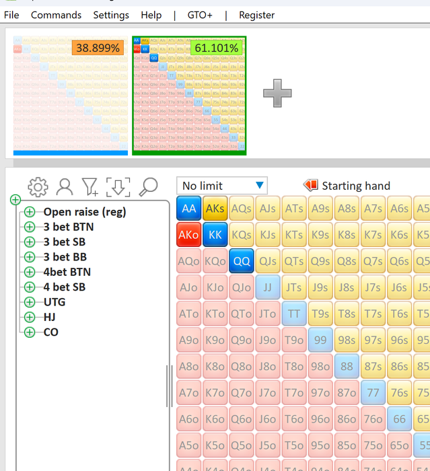The height and width of the screenshot is (471, 430).
Task: Open the Settings menu
Action: pos(111,15)
